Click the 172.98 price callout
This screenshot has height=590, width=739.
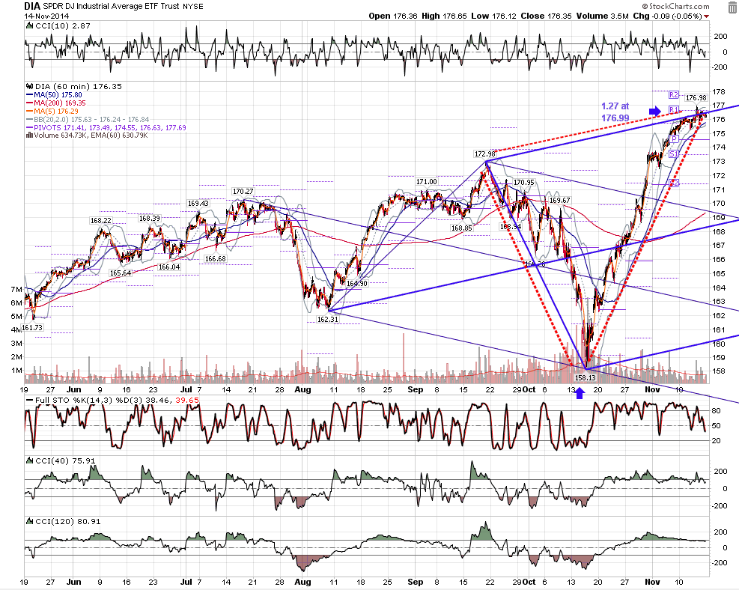click(485, 154)
